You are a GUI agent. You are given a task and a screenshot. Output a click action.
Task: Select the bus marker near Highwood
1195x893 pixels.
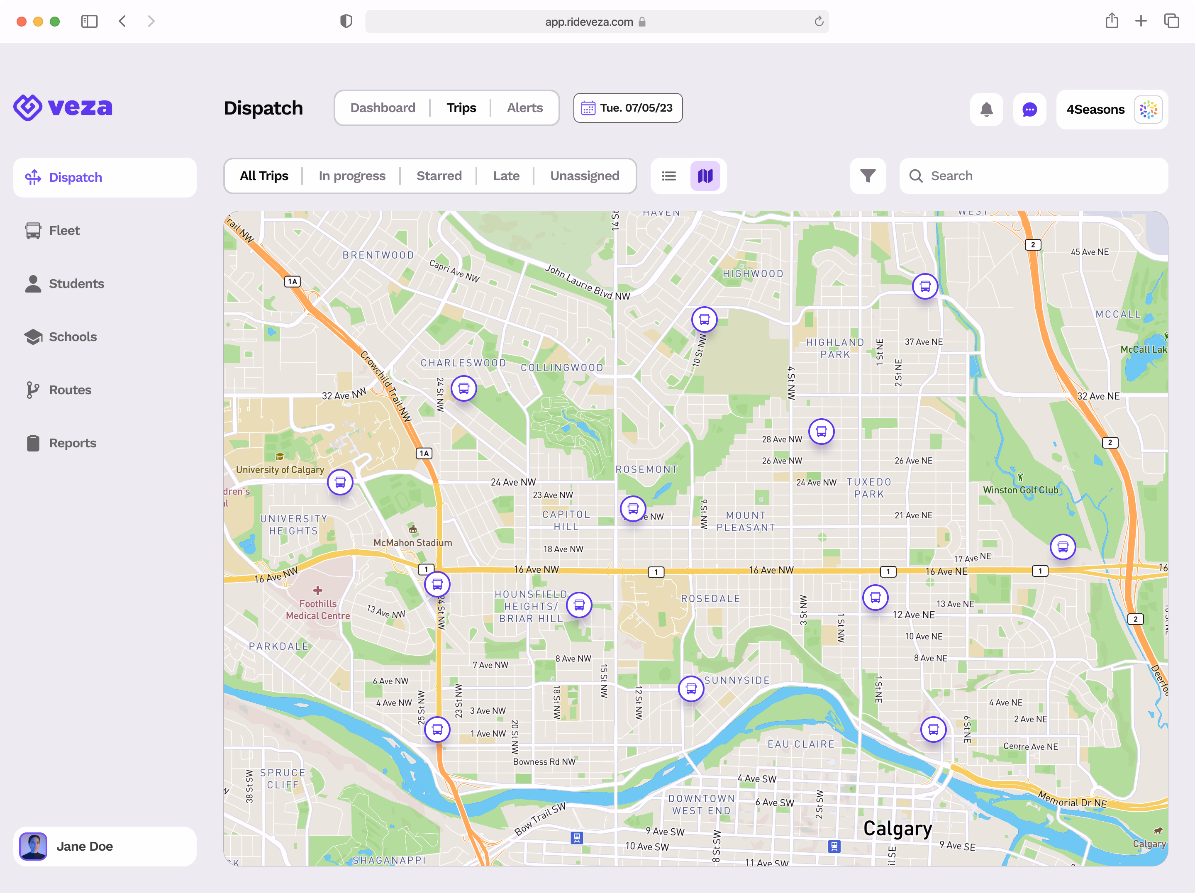click(x=705, y=320)
